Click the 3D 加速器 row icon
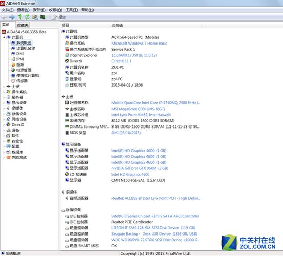 point(67,174)
